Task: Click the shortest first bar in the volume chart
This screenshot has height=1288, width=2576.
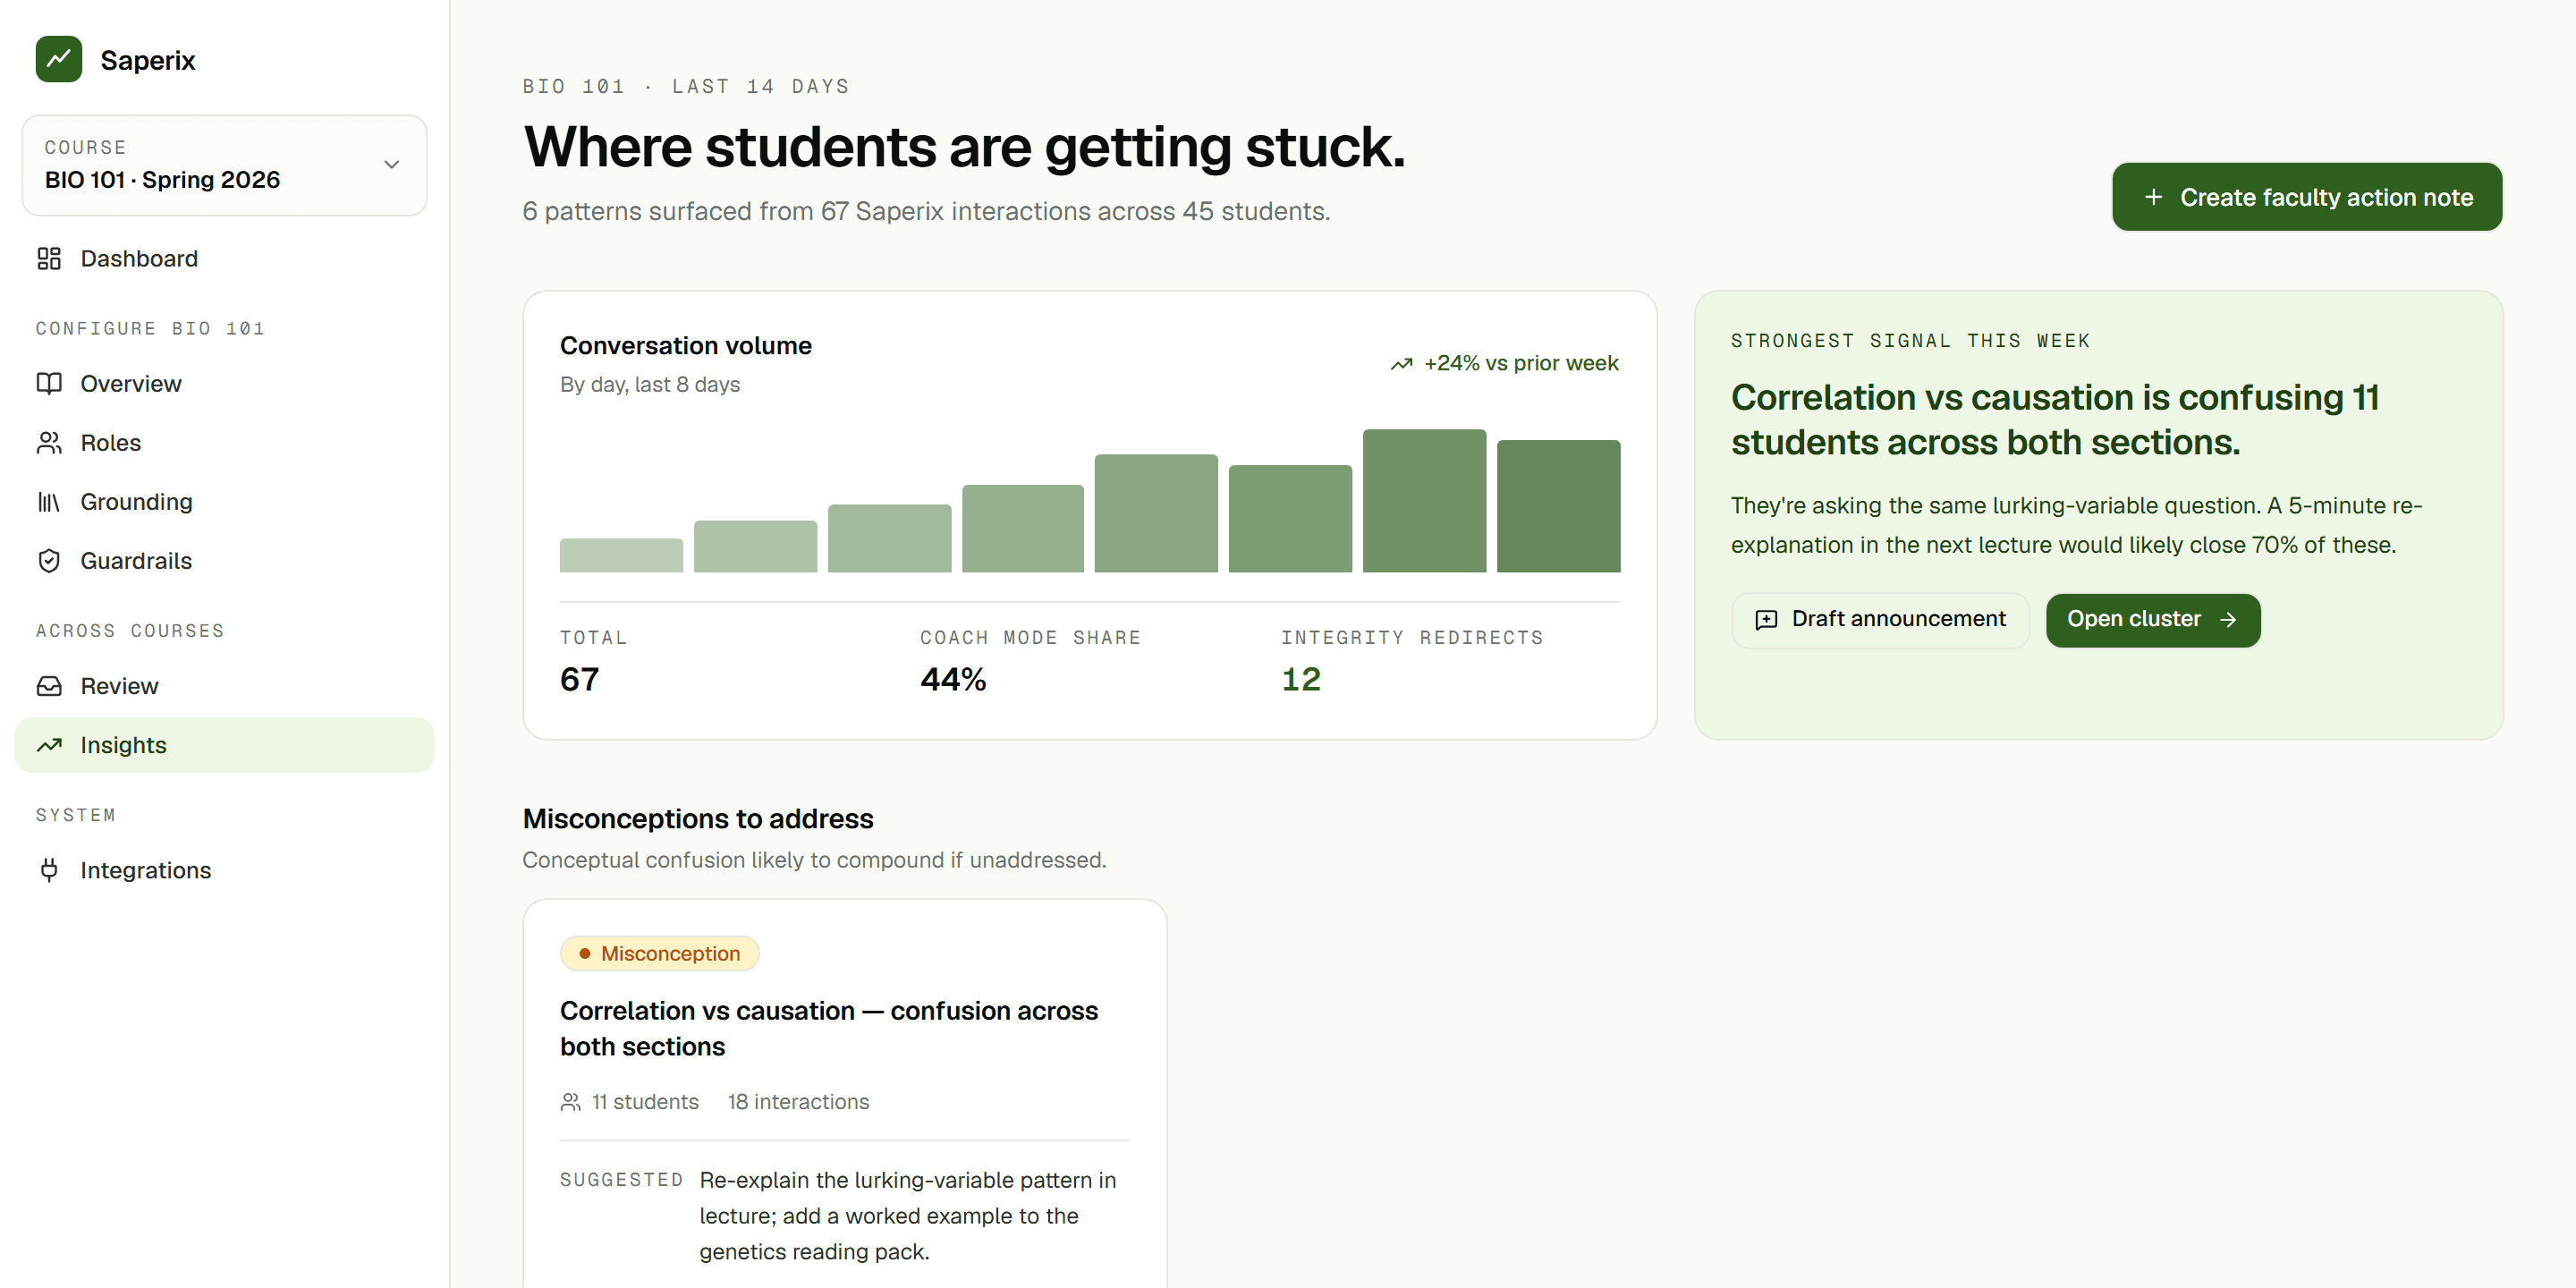Action: pyautogui.click(x=621, y=556)
